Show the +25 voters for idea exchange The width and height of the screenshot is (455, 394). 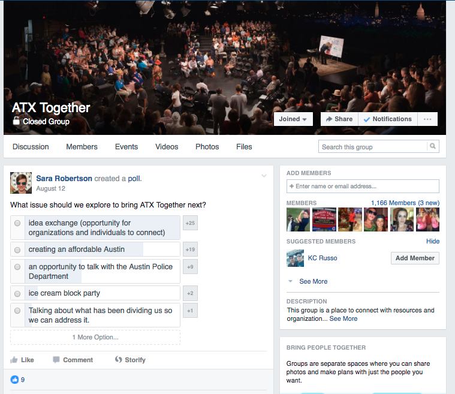coord(190,223)
